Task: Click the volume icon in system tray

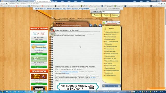Action: (157, 92)
